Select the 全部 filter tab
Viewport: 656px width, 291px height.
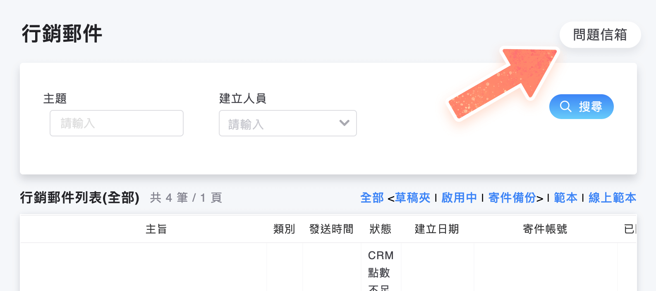371,198
